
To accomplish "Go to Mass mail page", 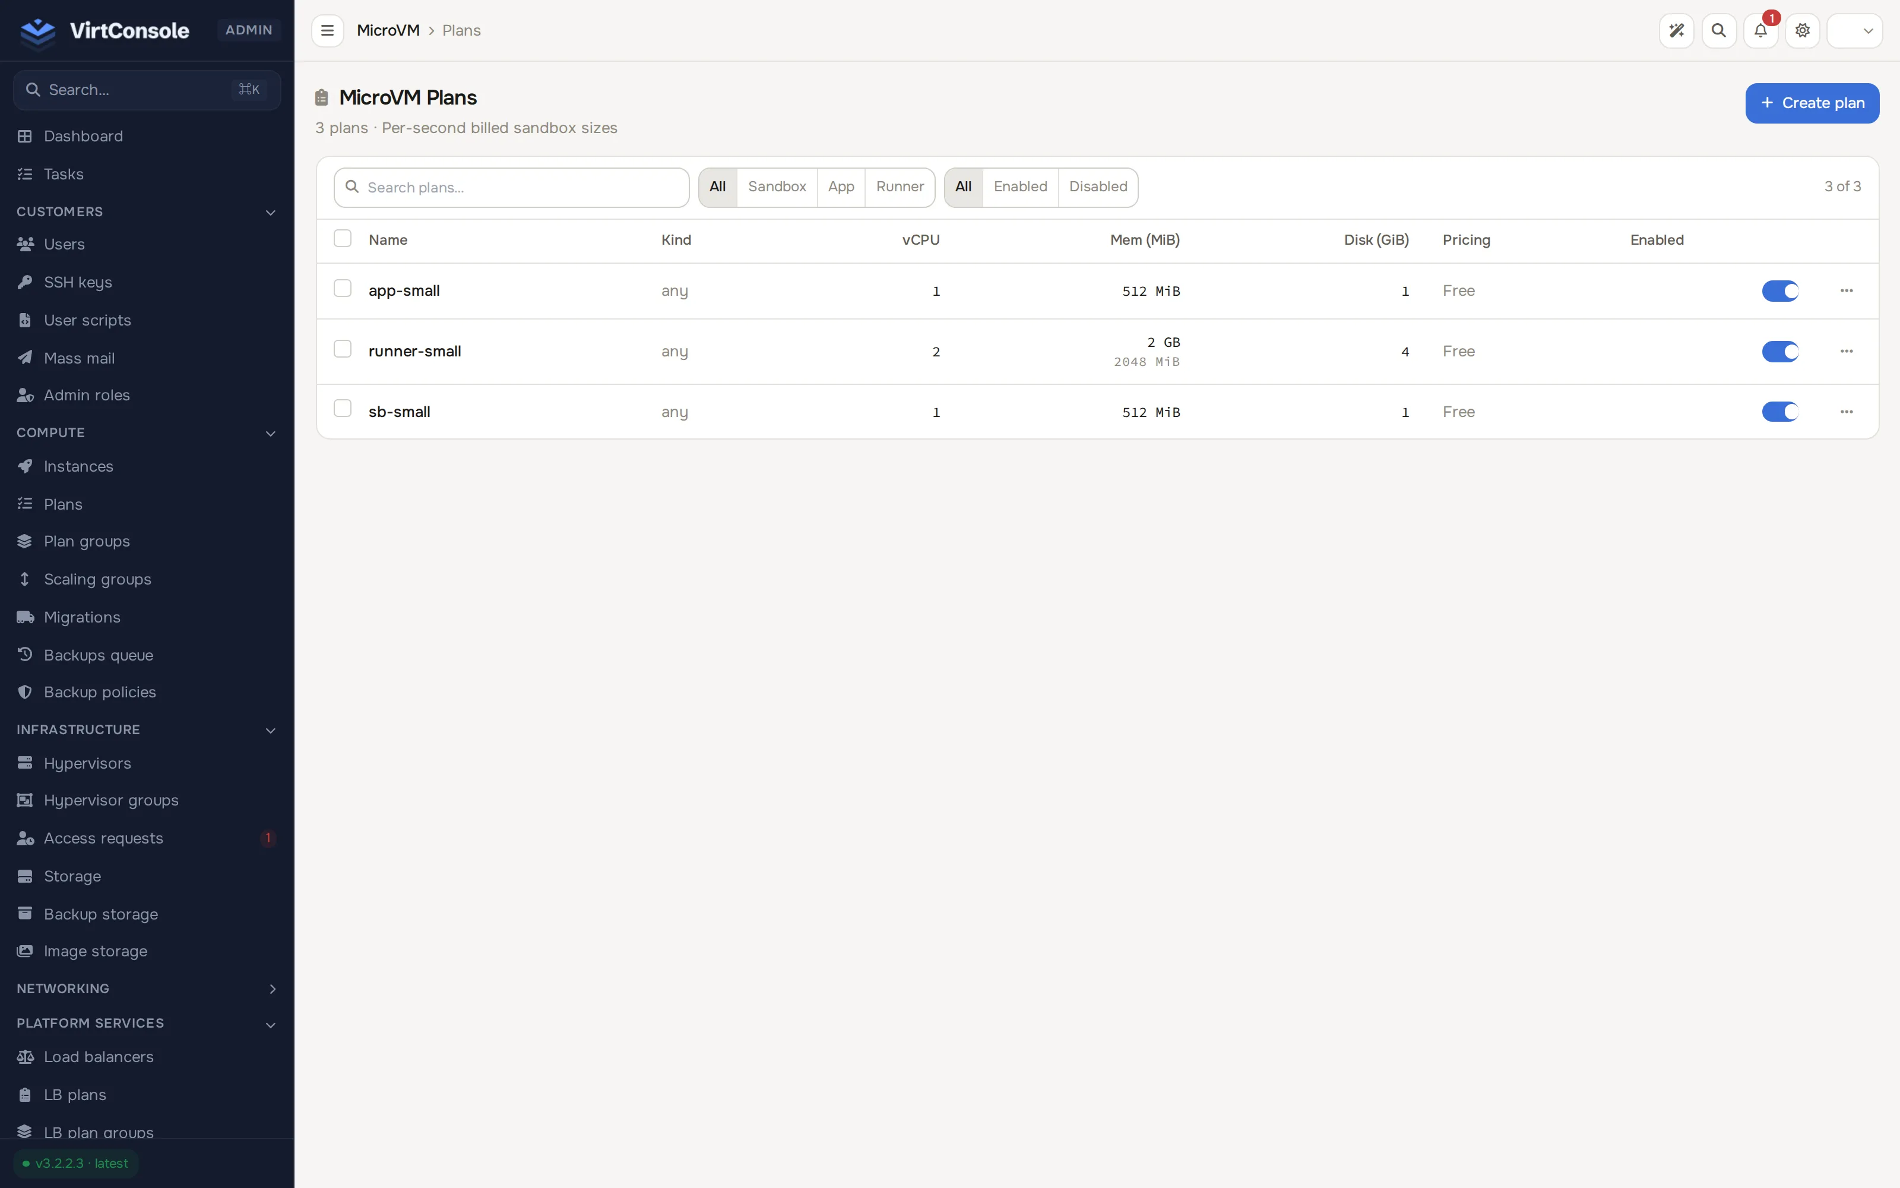I will [x=147, y=358].
